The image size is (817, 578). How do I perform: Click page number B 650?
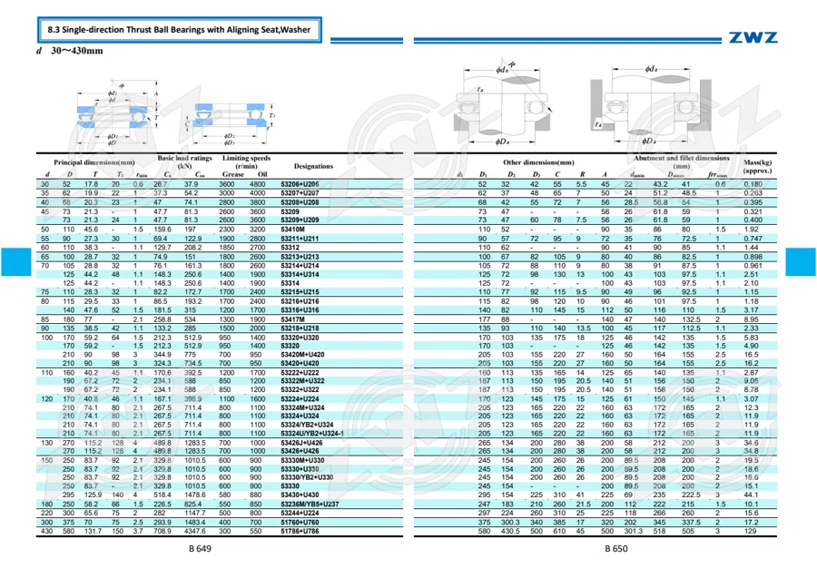tap(616, 548)
